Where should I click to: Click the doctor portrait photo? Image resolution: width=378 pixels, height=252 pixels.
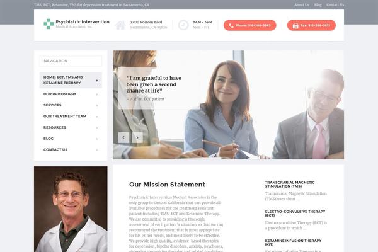(71, 209)
